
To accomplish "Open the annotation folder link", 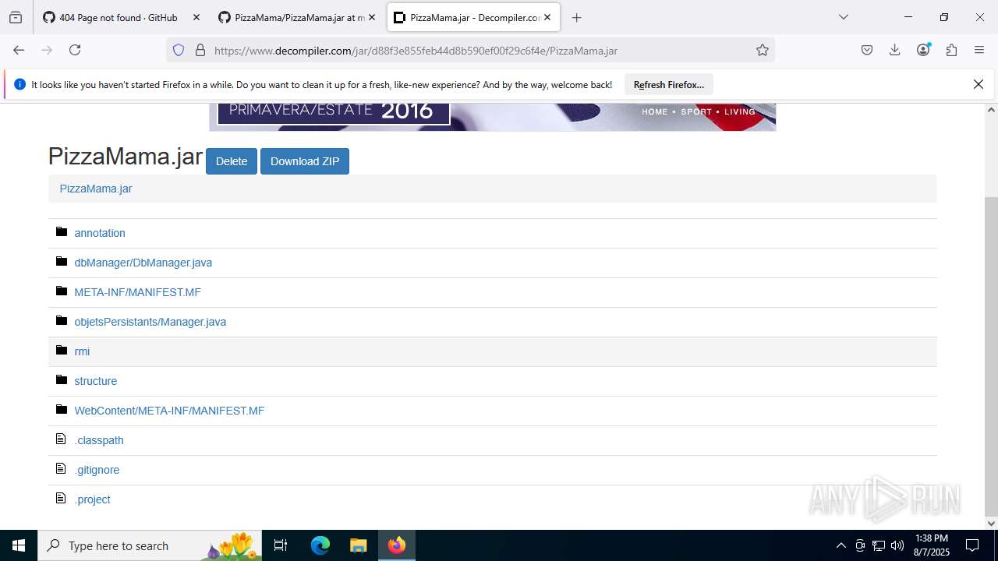I will 100,233.
